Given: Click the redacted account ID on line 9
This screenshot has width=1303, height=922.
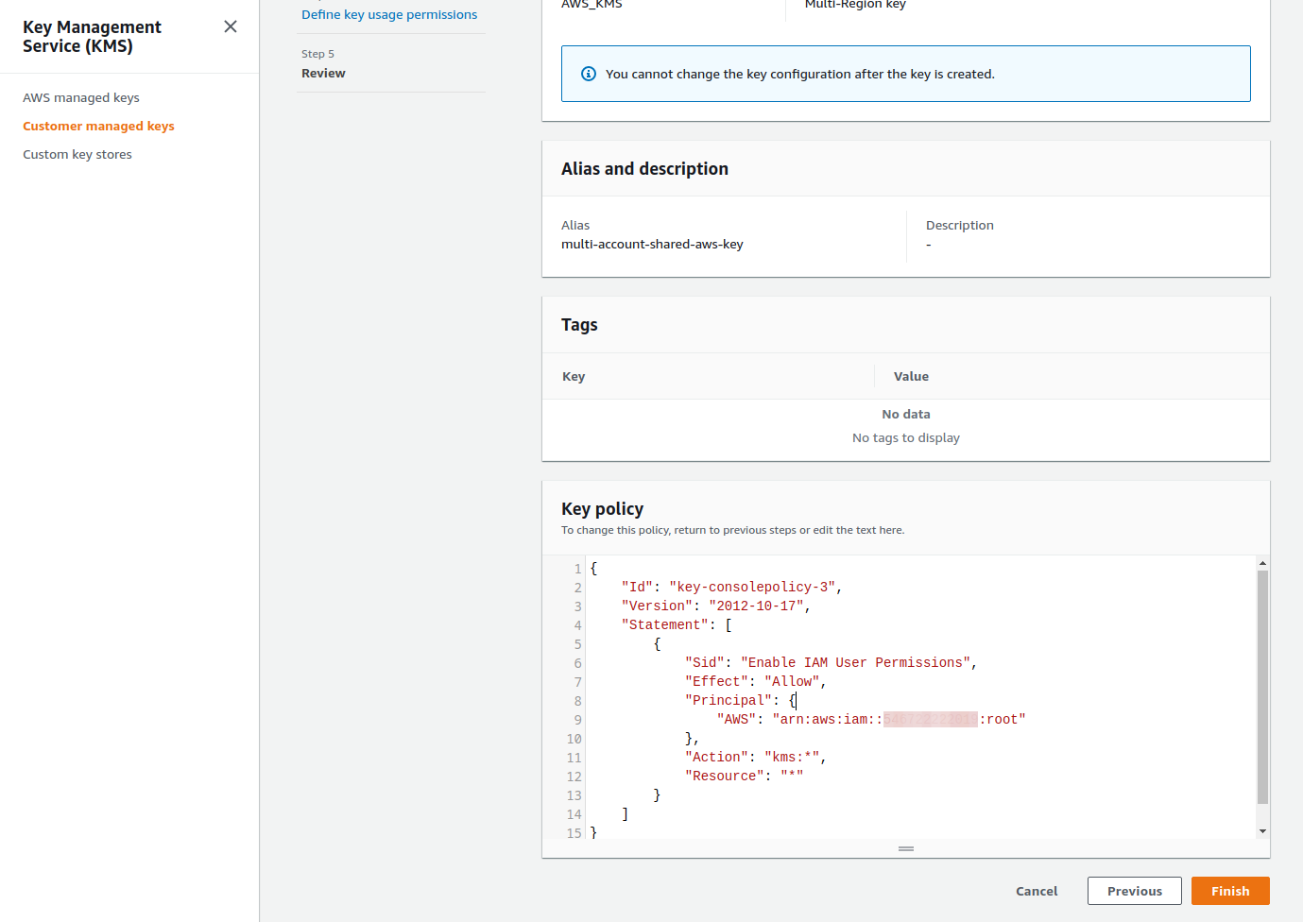Looking at the screenshot, I should coord(929,719).
